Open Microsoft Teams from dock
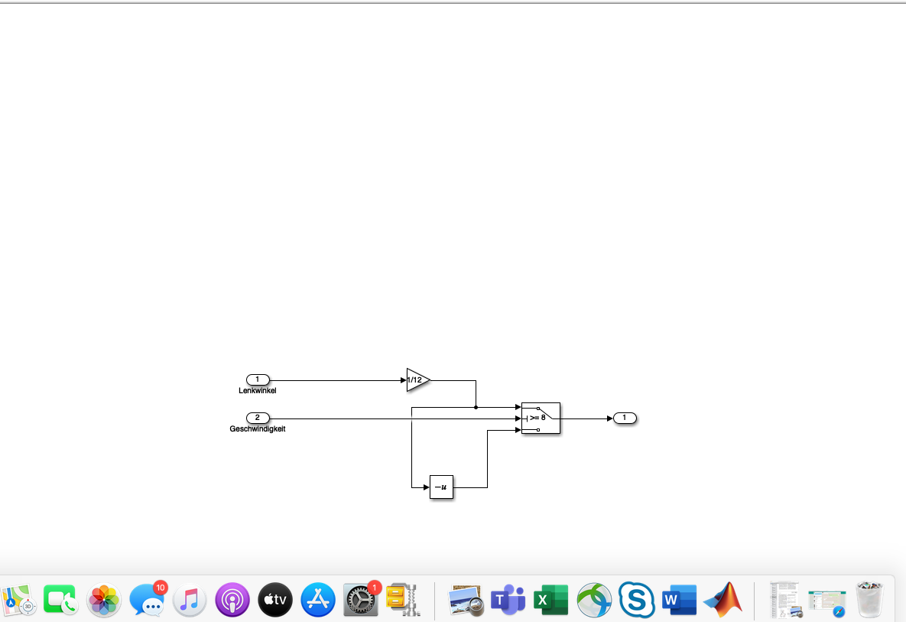906x622 pixels. 508,600
